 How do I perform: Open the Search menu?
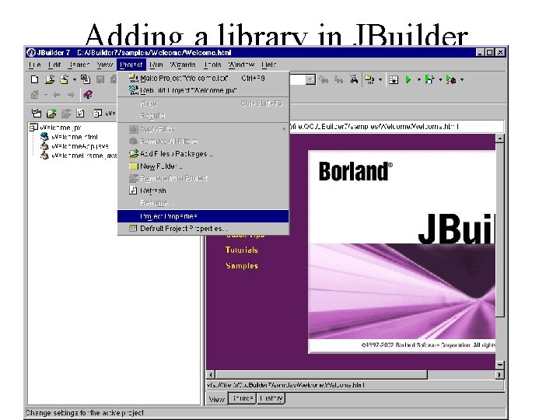pos(79,65)
